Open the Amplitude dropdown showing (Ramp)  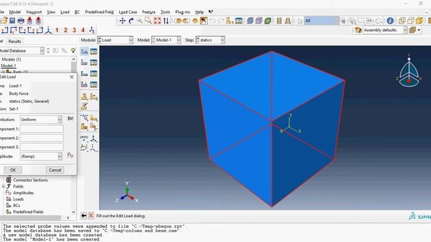[x=41, y=157]
